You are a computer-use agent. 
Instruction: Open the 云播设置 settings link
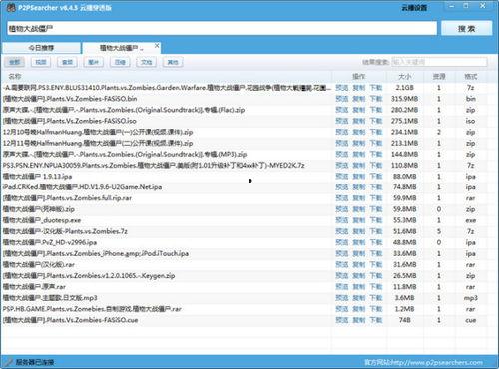click(414, 8)
